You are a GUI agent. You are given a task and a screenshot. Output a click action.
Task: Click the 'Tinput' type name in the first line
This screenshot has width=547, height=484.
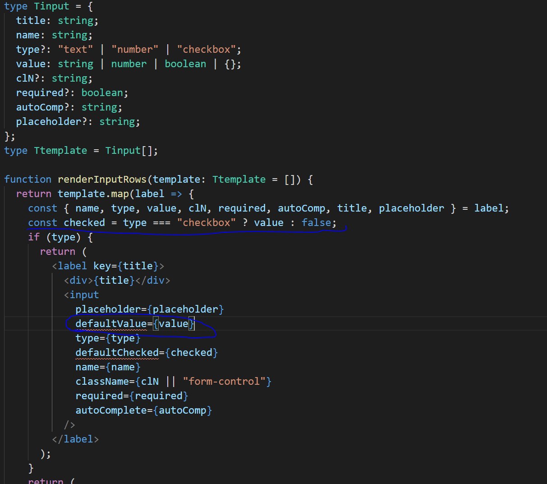tap(51, 6)
